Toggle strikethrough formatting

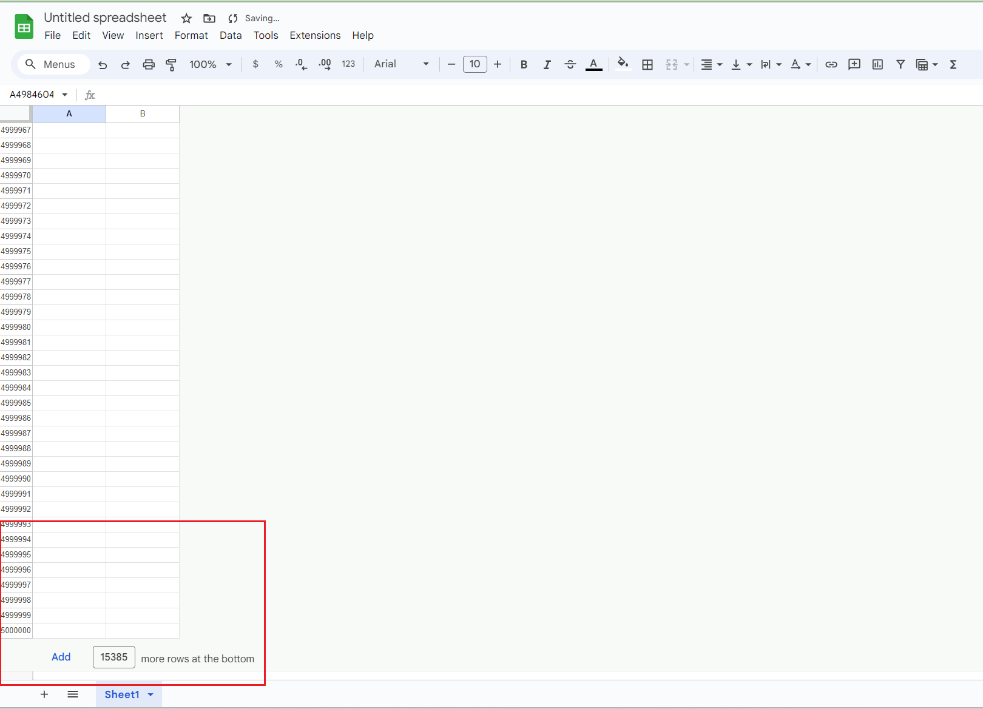click(570, 64)
